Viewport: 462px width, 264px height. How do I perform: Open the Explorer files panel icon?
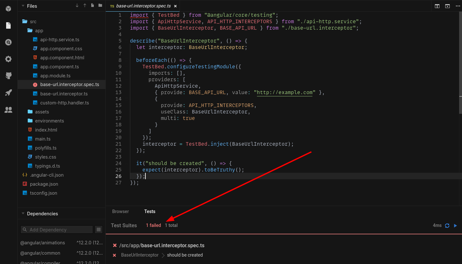pyautogui.click(x=8, y=25)
